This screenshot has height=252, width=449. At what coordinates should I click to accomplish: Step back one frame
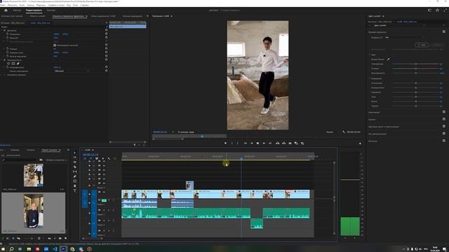(x=251, y=143)
